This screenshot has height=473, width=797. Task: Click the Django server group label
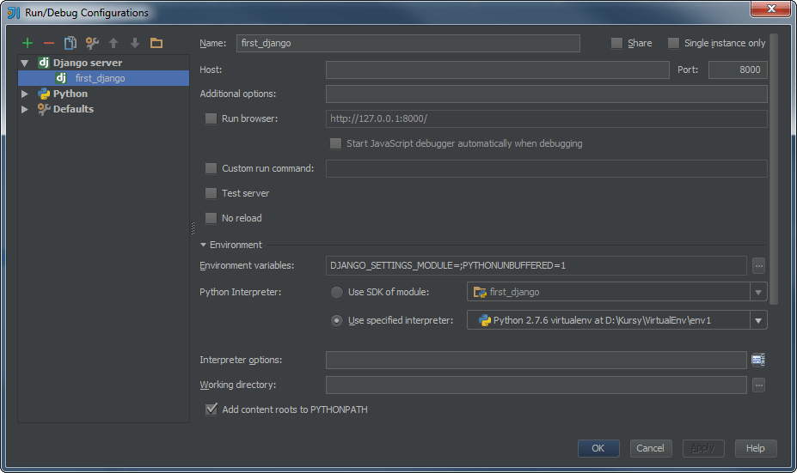(x=88, y=63)
